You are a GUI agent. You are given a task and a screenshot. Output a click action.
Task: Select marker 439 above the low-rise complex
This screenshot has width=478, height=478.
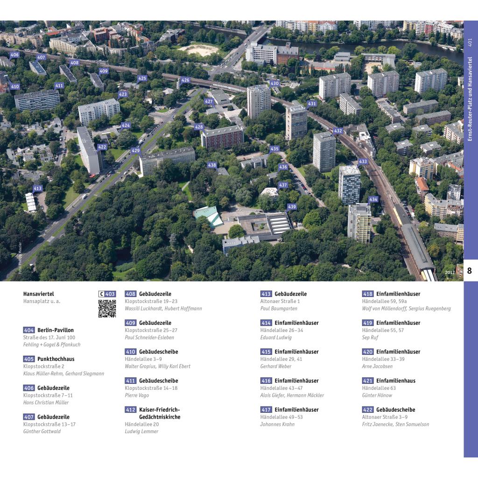pyautogui.click(x=292, y=206)
